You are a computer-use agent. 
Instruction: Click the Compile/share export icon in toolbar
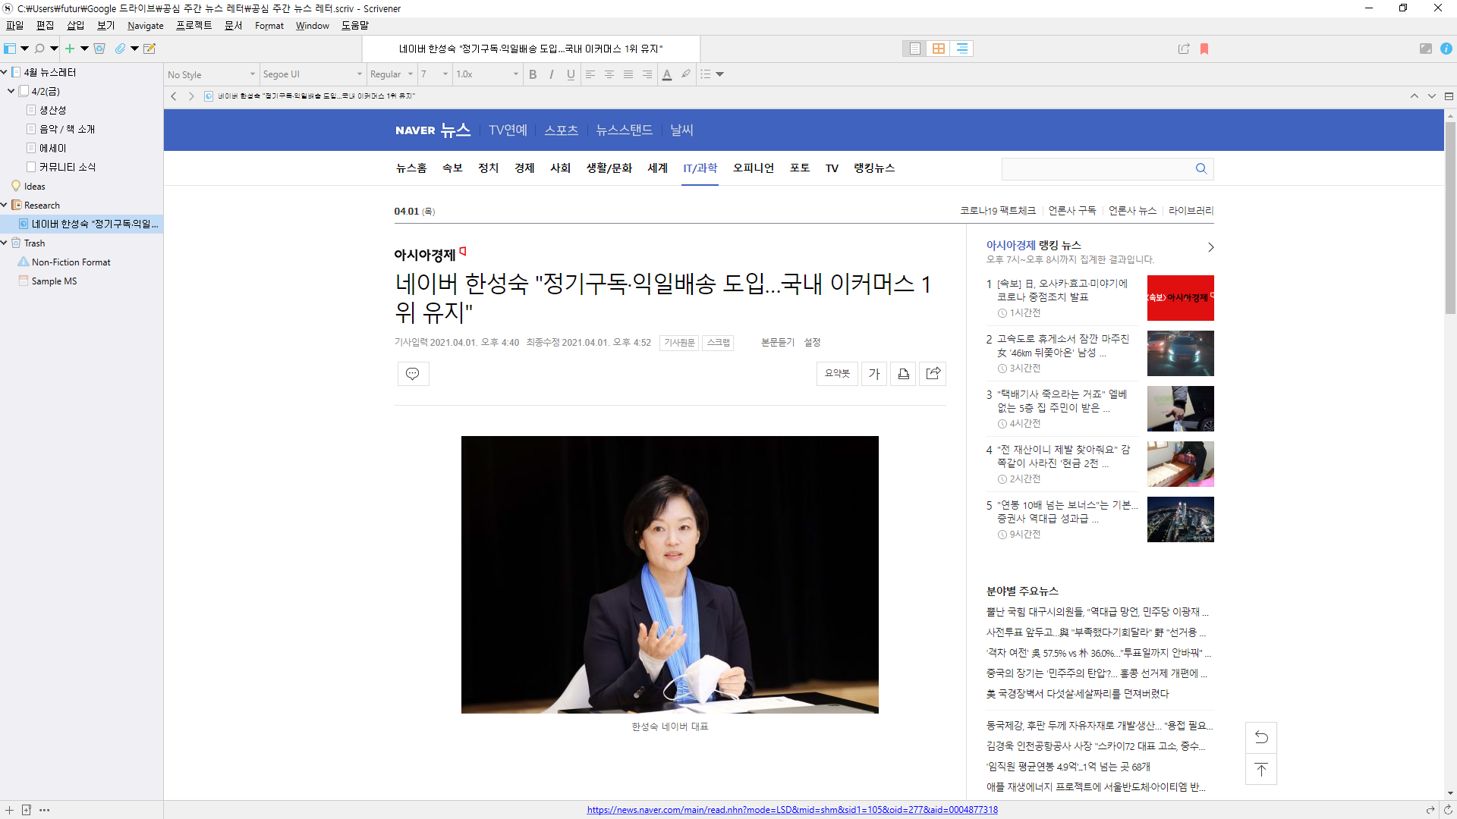[x=1184, y=49]
